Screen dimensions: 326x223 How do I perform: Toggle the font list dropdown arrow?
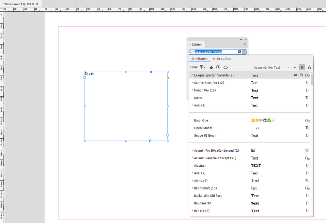tap(244, 52)
